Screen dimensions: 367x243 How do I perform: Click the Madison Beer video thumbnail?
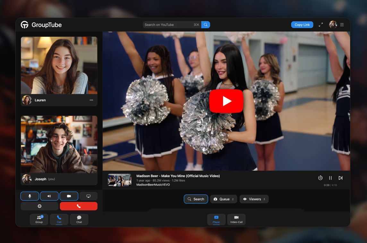pos(120,180)
